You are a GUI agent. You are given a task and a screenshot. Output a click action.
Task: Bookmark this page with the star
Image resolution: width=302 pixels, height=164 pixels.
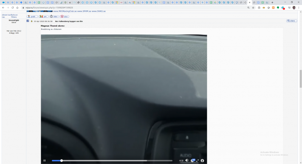[253, 8]
